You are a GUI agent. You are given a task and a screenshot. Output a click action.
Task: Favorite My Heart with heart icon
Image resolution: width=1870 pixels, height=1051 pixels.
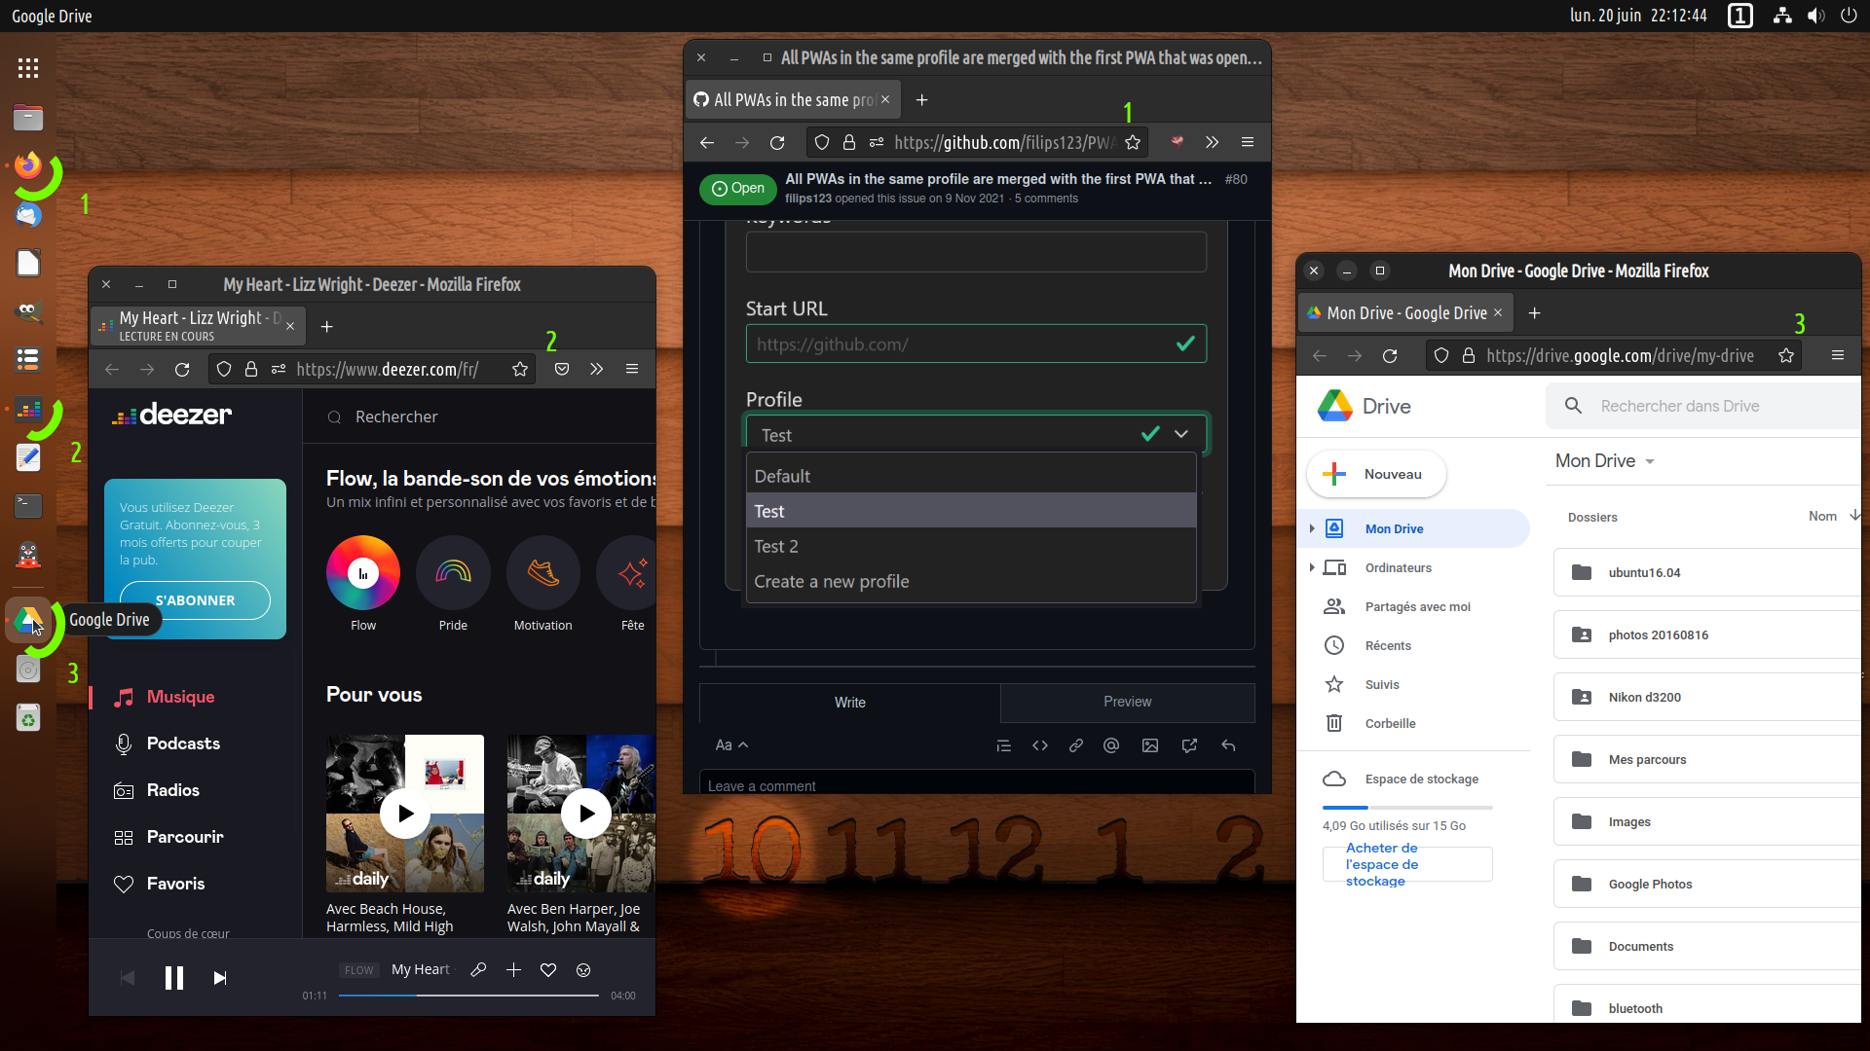tap(548, 969)
